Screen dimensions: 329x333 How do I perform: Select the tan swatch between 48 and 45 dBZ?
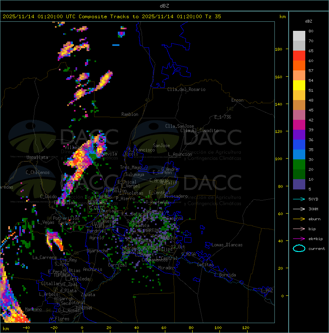coord(299,105)
